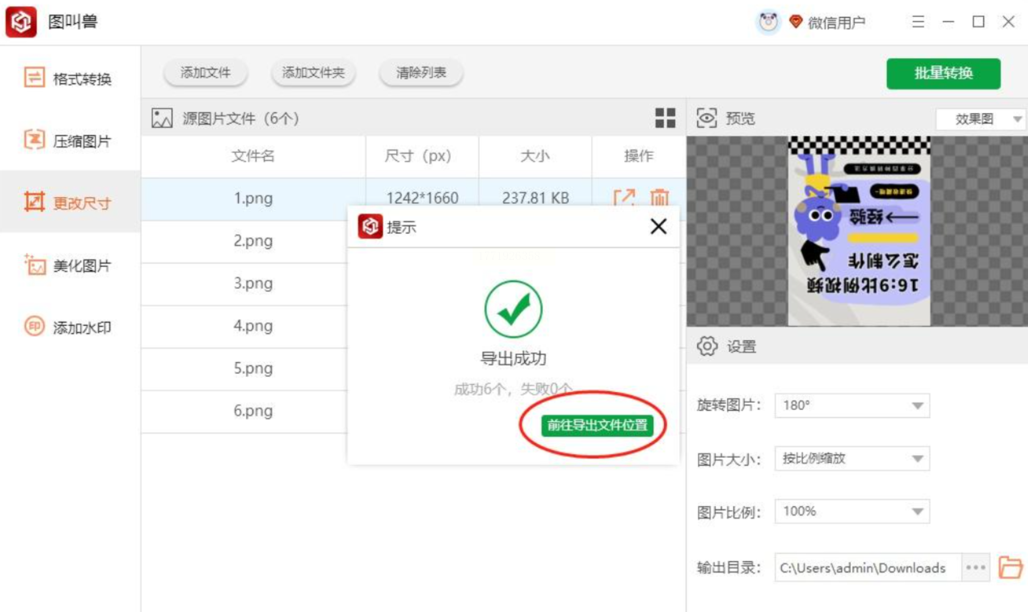Close the 提示 dialog with X
1028x612 pixels.
pyautogui.click(x=658, y=226)
